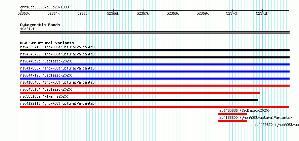This screenshot has width=299, height=141.
Task: Click the red bar for nsv6438184
Action: click(x=140, y=93)
